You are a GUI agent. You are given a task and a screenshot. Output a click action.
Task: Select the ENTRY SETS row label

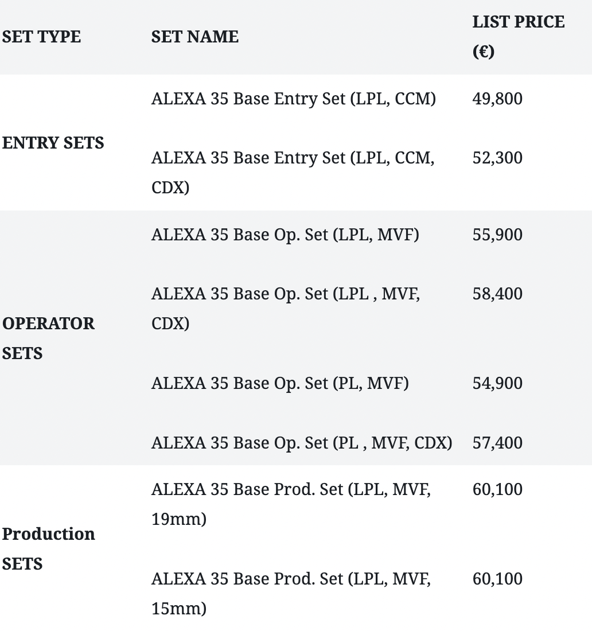click(x=53, y=142)
